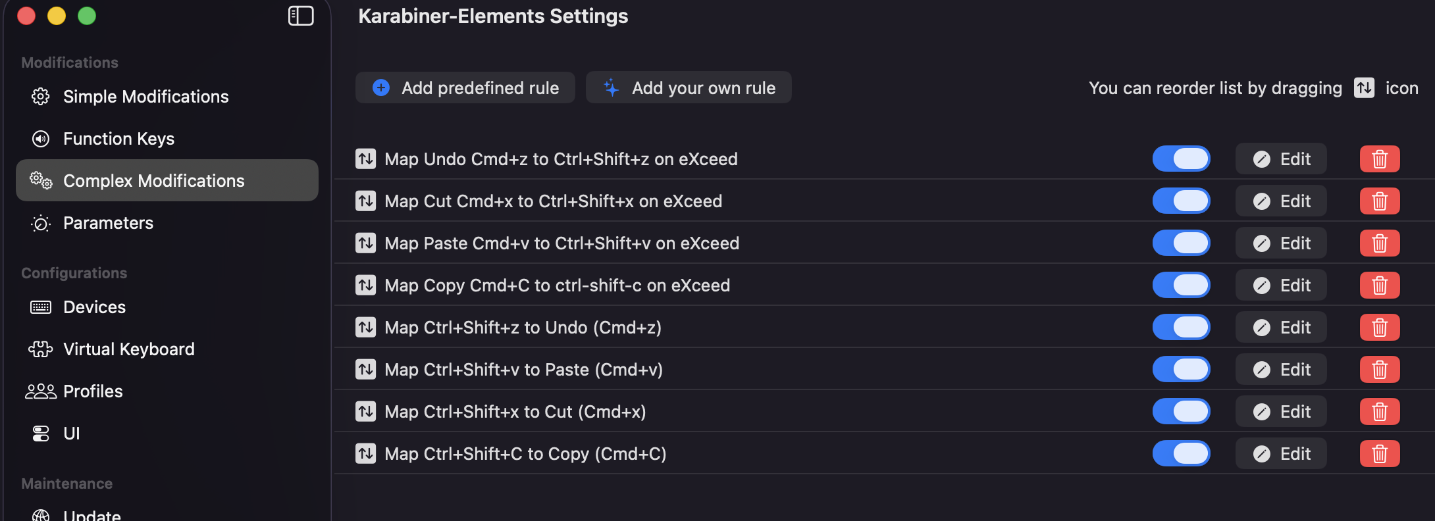Click Add your own rule button
The height and width of the screenshot is (521, 1435).
click(x=689, y=88)
